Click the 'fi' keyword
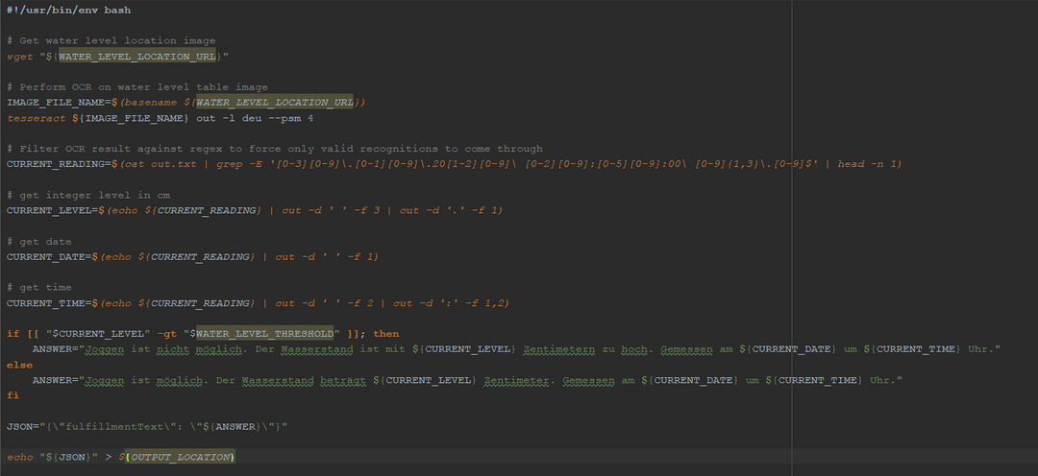 point(12,395)
